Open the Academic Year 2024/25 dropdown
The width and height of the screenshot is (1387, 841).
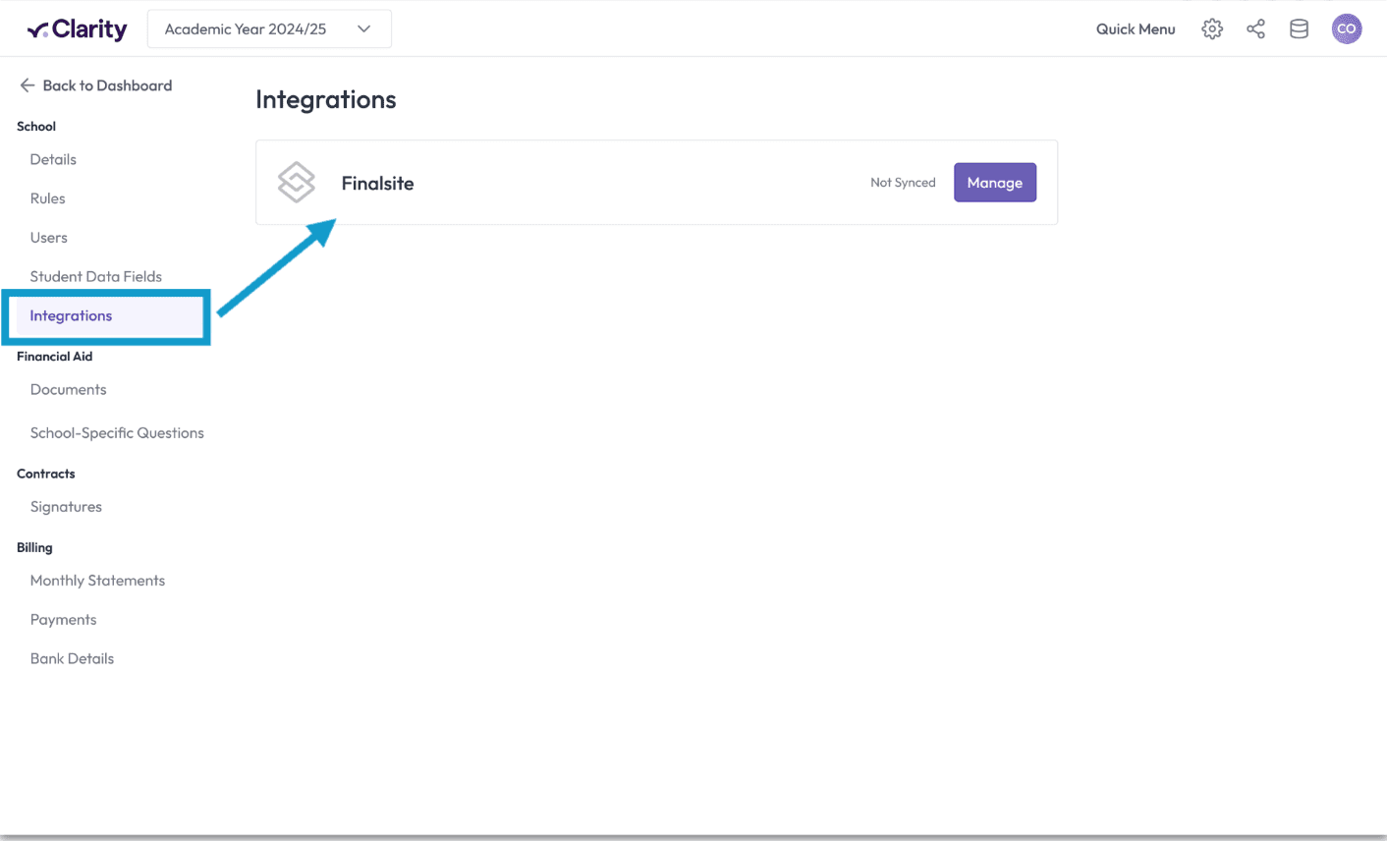[269, 28]
